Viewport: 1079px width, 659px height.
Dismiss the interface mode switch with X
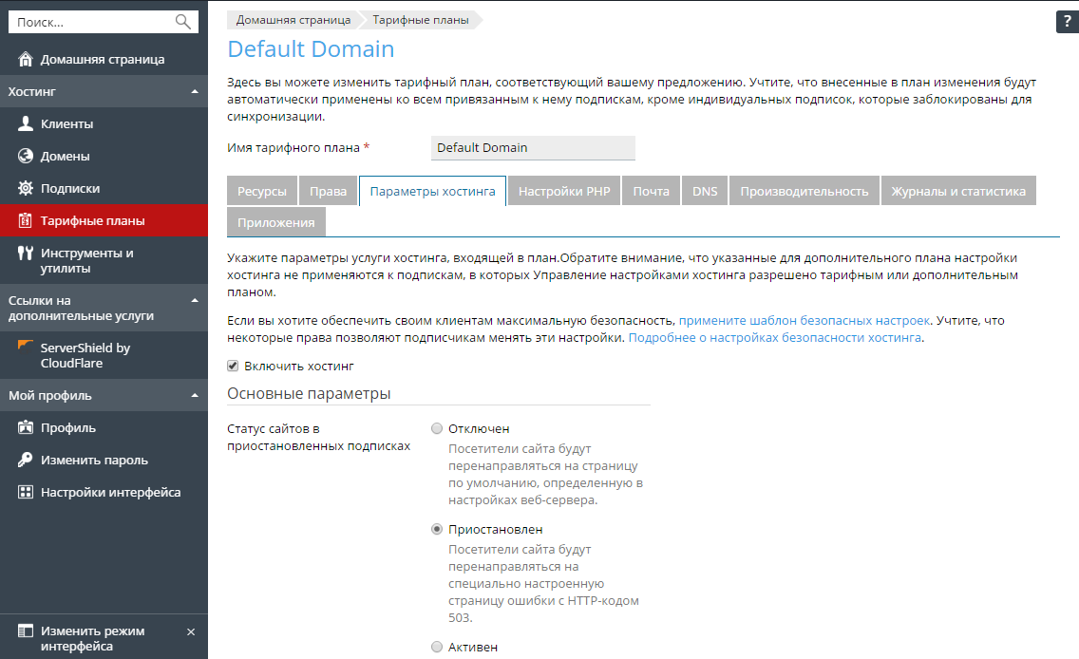191,632
